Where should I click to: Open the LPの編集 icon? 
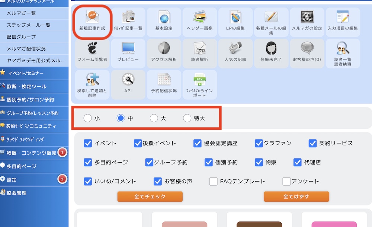[235, 21]
